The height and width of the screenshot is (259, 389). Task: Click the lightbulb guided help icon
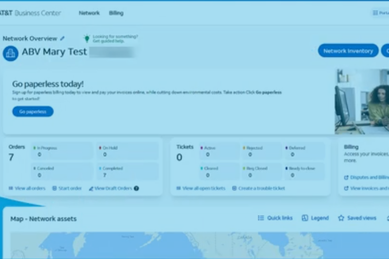coord(87,38)
